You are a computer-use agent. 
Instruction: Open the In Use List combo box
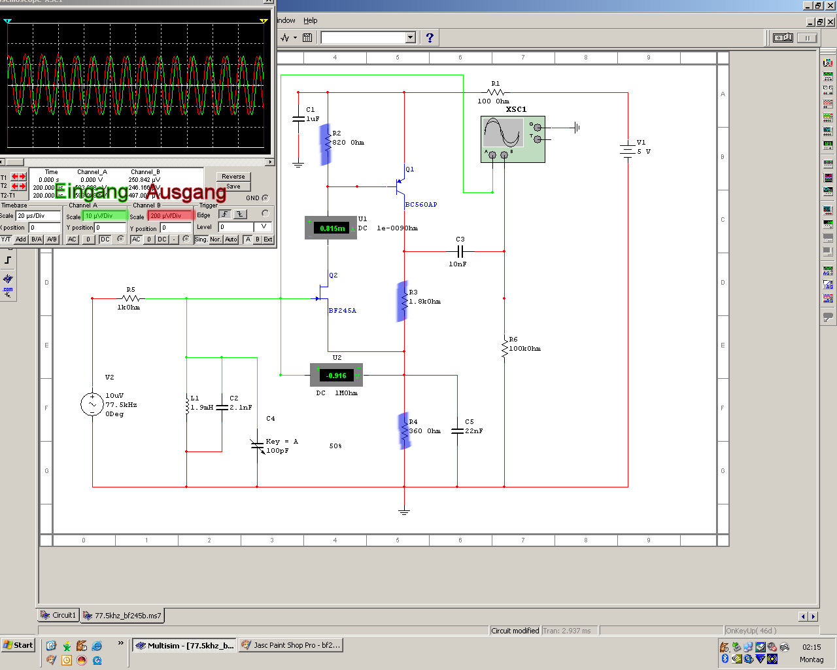pos(368,38)
